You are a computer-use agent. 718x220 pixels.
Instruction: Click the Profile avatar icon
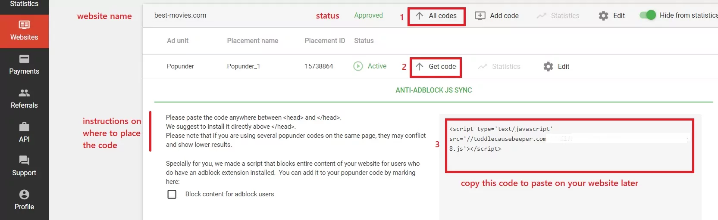coord(24,195)
